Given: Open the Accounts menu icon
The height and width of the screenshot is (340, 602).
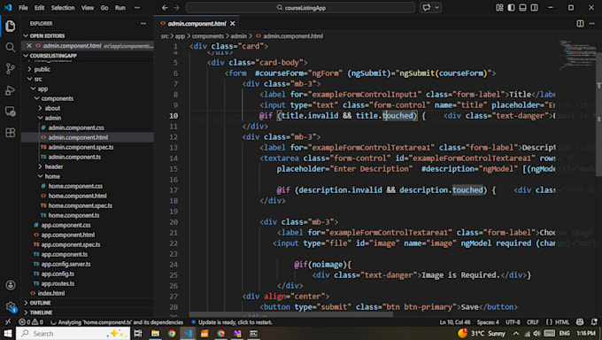Looking at the screenshot, I should (11, 285).
